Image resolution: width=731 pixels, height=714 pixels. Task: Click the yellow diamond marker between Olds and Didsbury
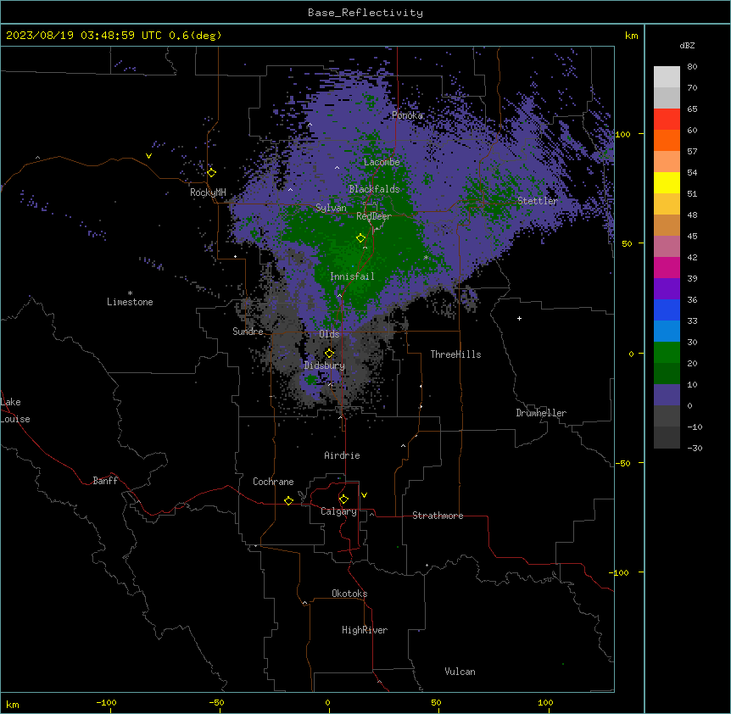[329, 354]
